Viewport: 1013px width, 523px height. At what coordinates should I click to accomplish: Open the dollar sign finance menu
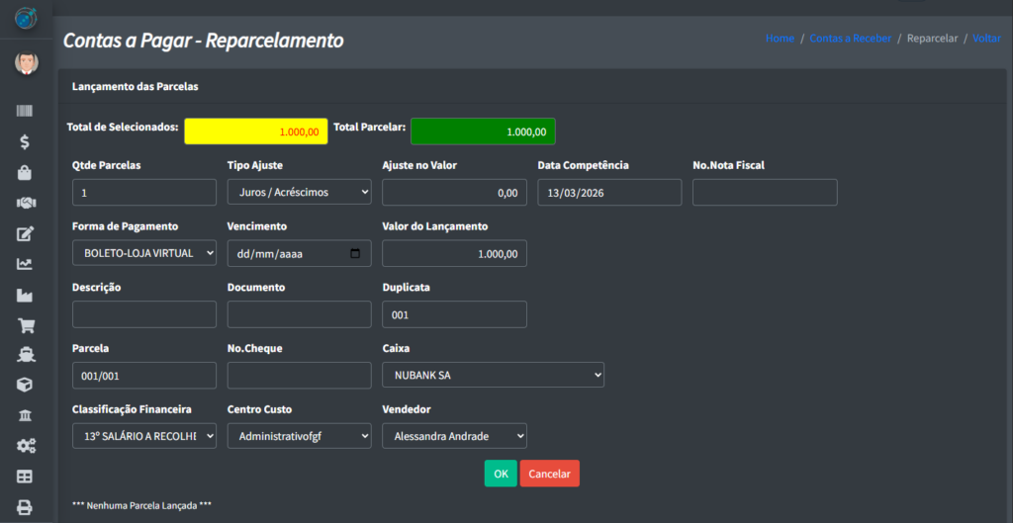click(25, 142)
